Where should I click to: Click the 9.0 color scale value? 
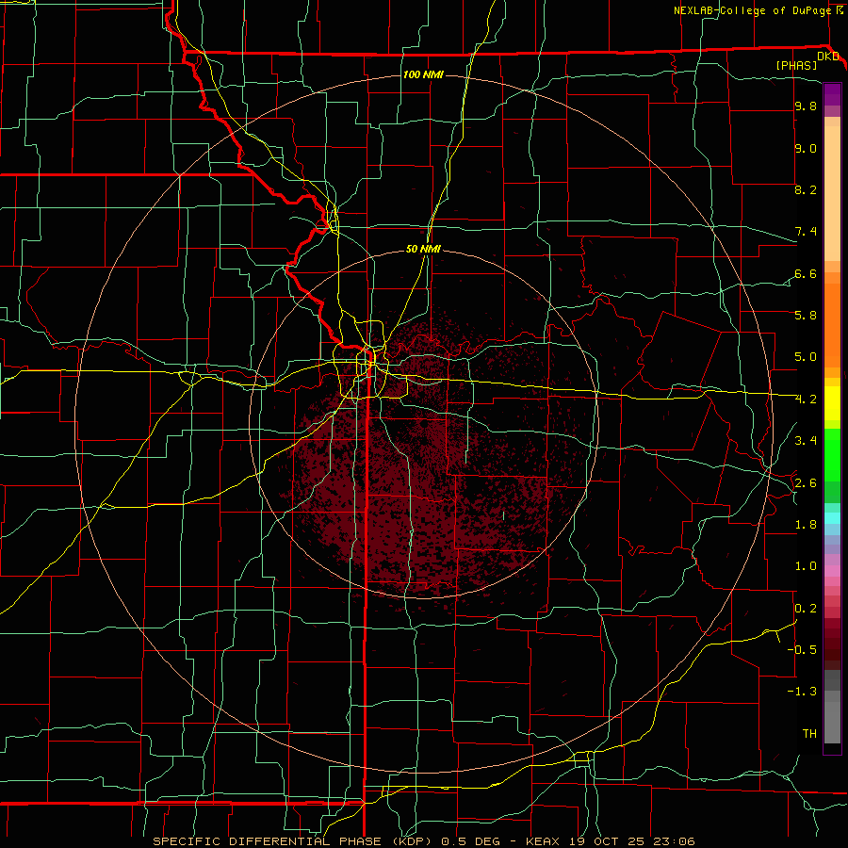coord(806,148)
